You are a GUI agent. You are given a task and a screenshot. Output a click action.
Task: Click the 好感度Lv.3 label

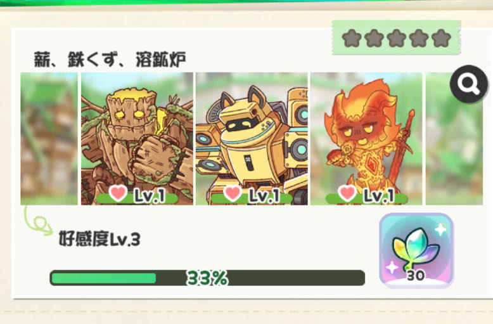point(99,239)
